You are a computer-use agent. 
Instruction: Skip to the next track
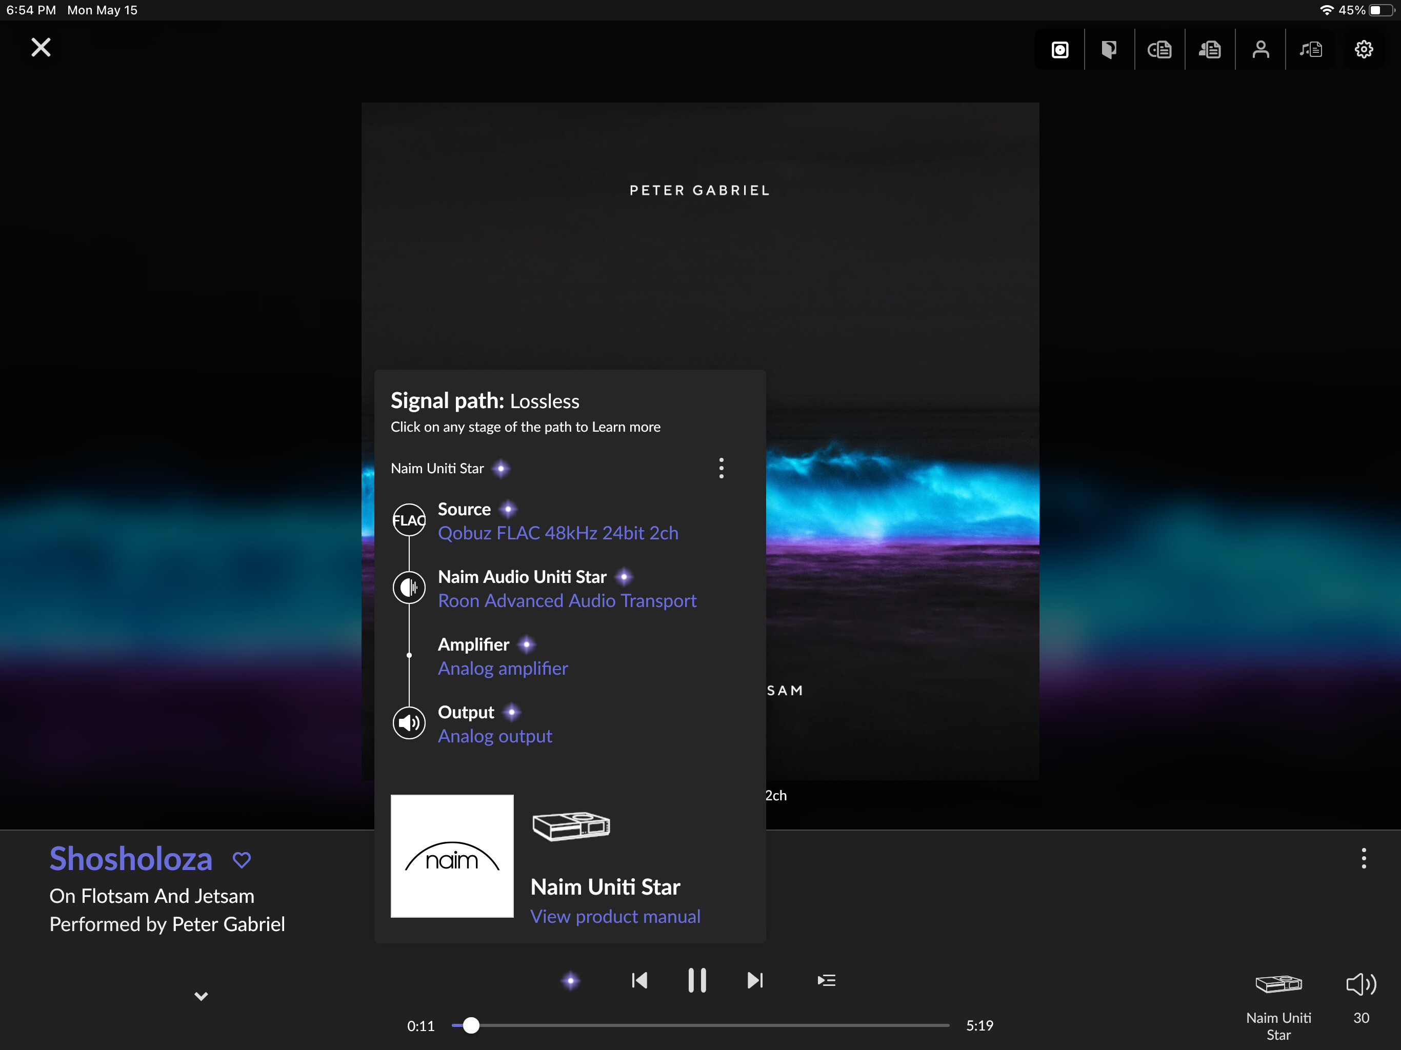click(x=755, y=981)
